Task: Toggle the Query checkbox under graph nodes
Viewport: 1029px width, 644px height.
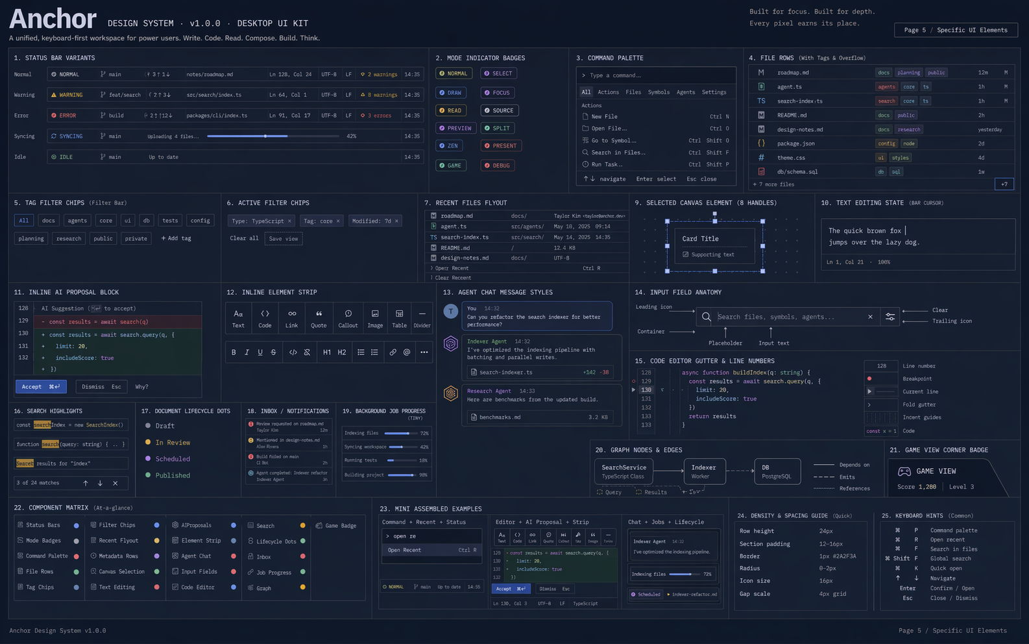Action: tap(599, 492)
